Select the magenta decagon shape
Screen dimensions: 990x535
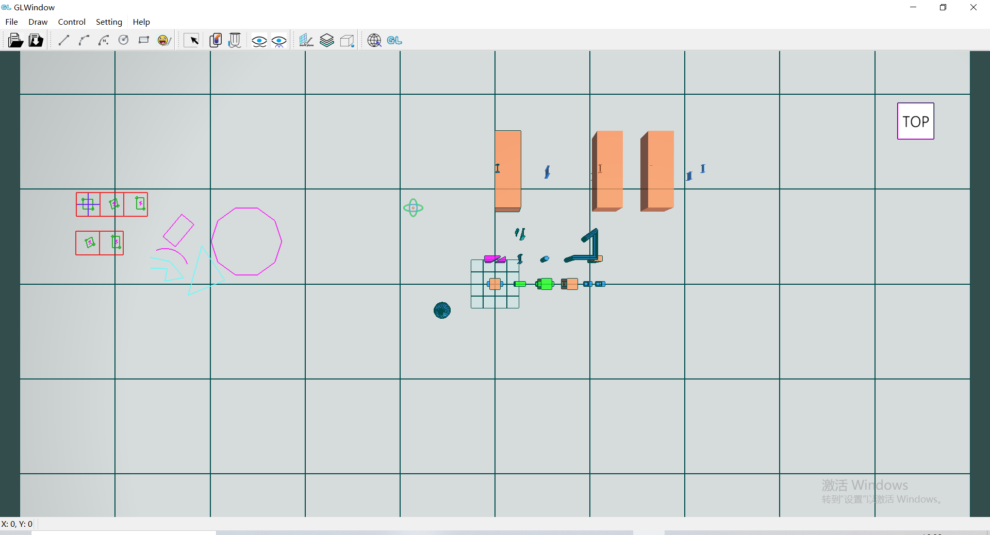246,241
